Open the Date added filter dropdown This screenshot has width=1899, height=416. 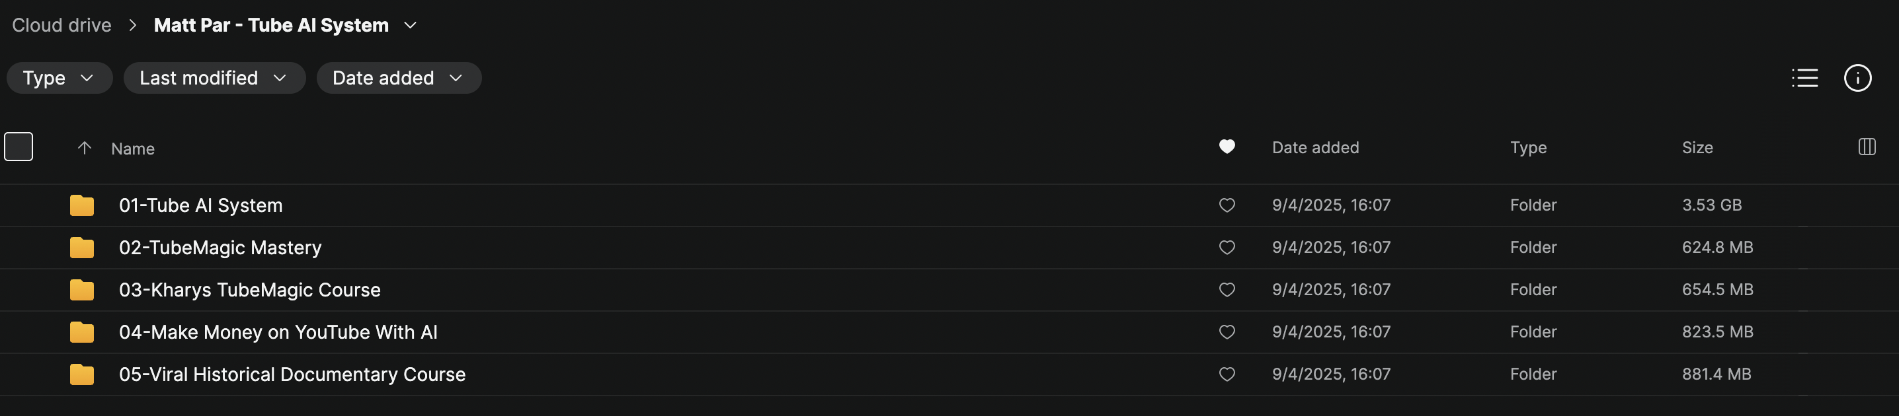coord(398,78)
